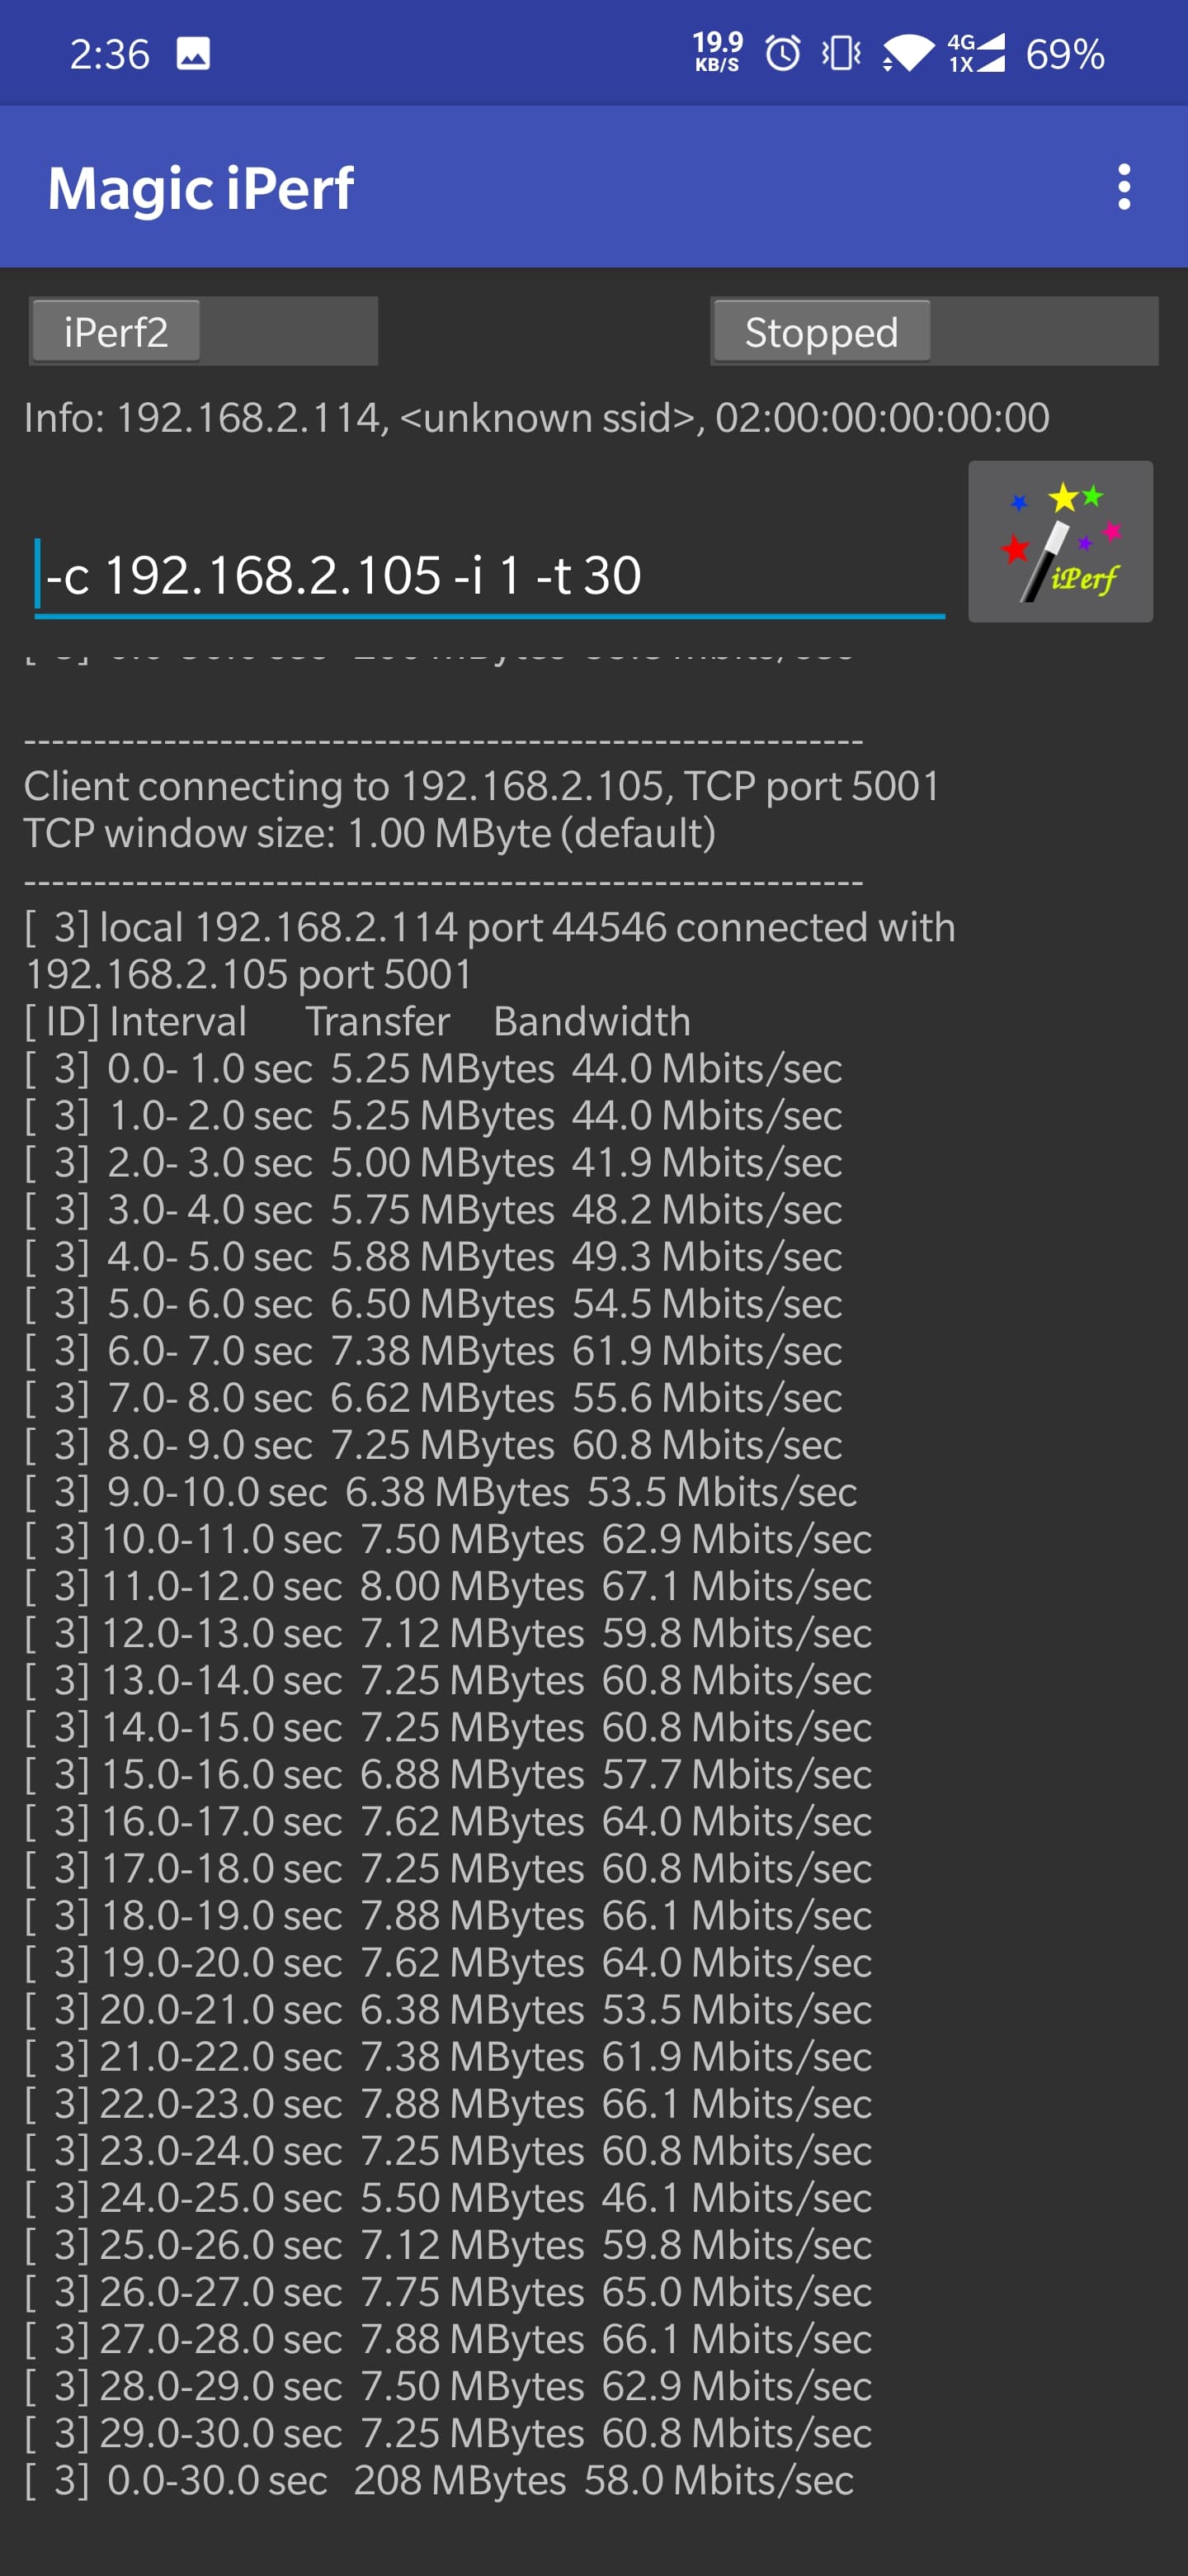Image resolution: width=1188 pixels, height=2576 pixels.
Task: Toggle the run state shown as Stopped
Action: (x=820, y=332)
